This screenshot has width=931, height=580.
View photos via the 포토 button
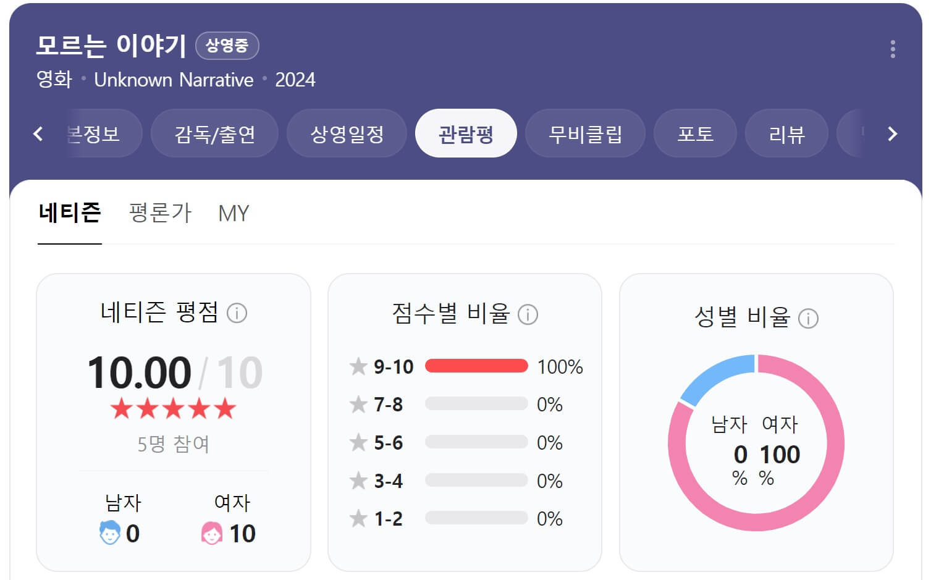click(694, 133)
